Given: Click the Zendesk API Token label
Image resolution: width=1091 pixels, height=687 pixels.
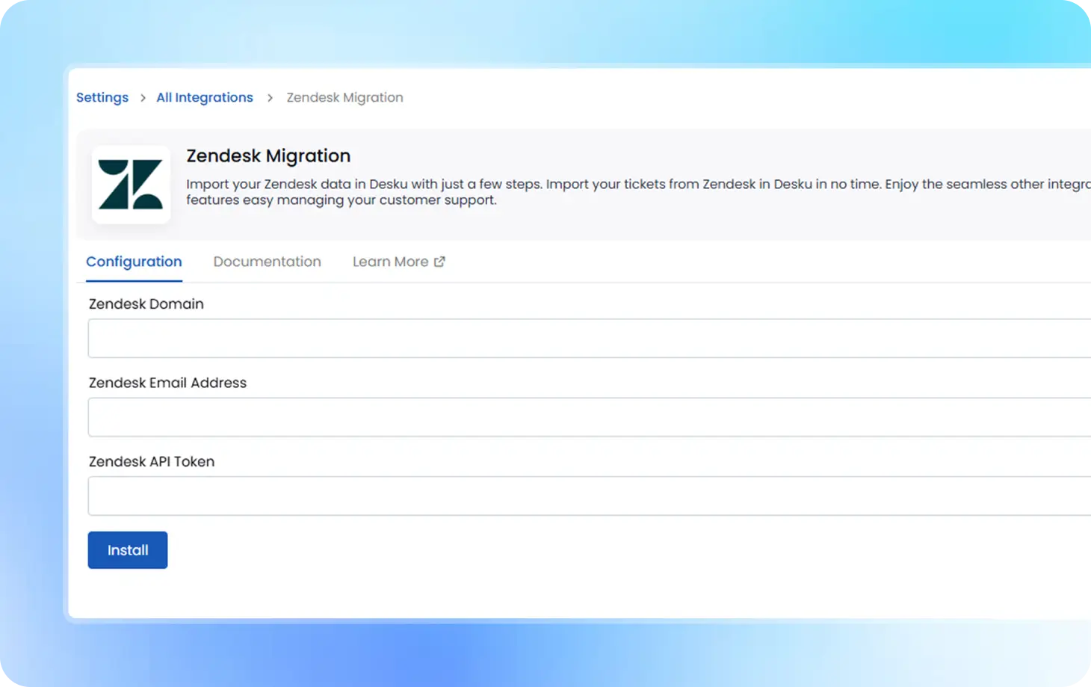Looking at the screenshot, I should pos(152,461).
